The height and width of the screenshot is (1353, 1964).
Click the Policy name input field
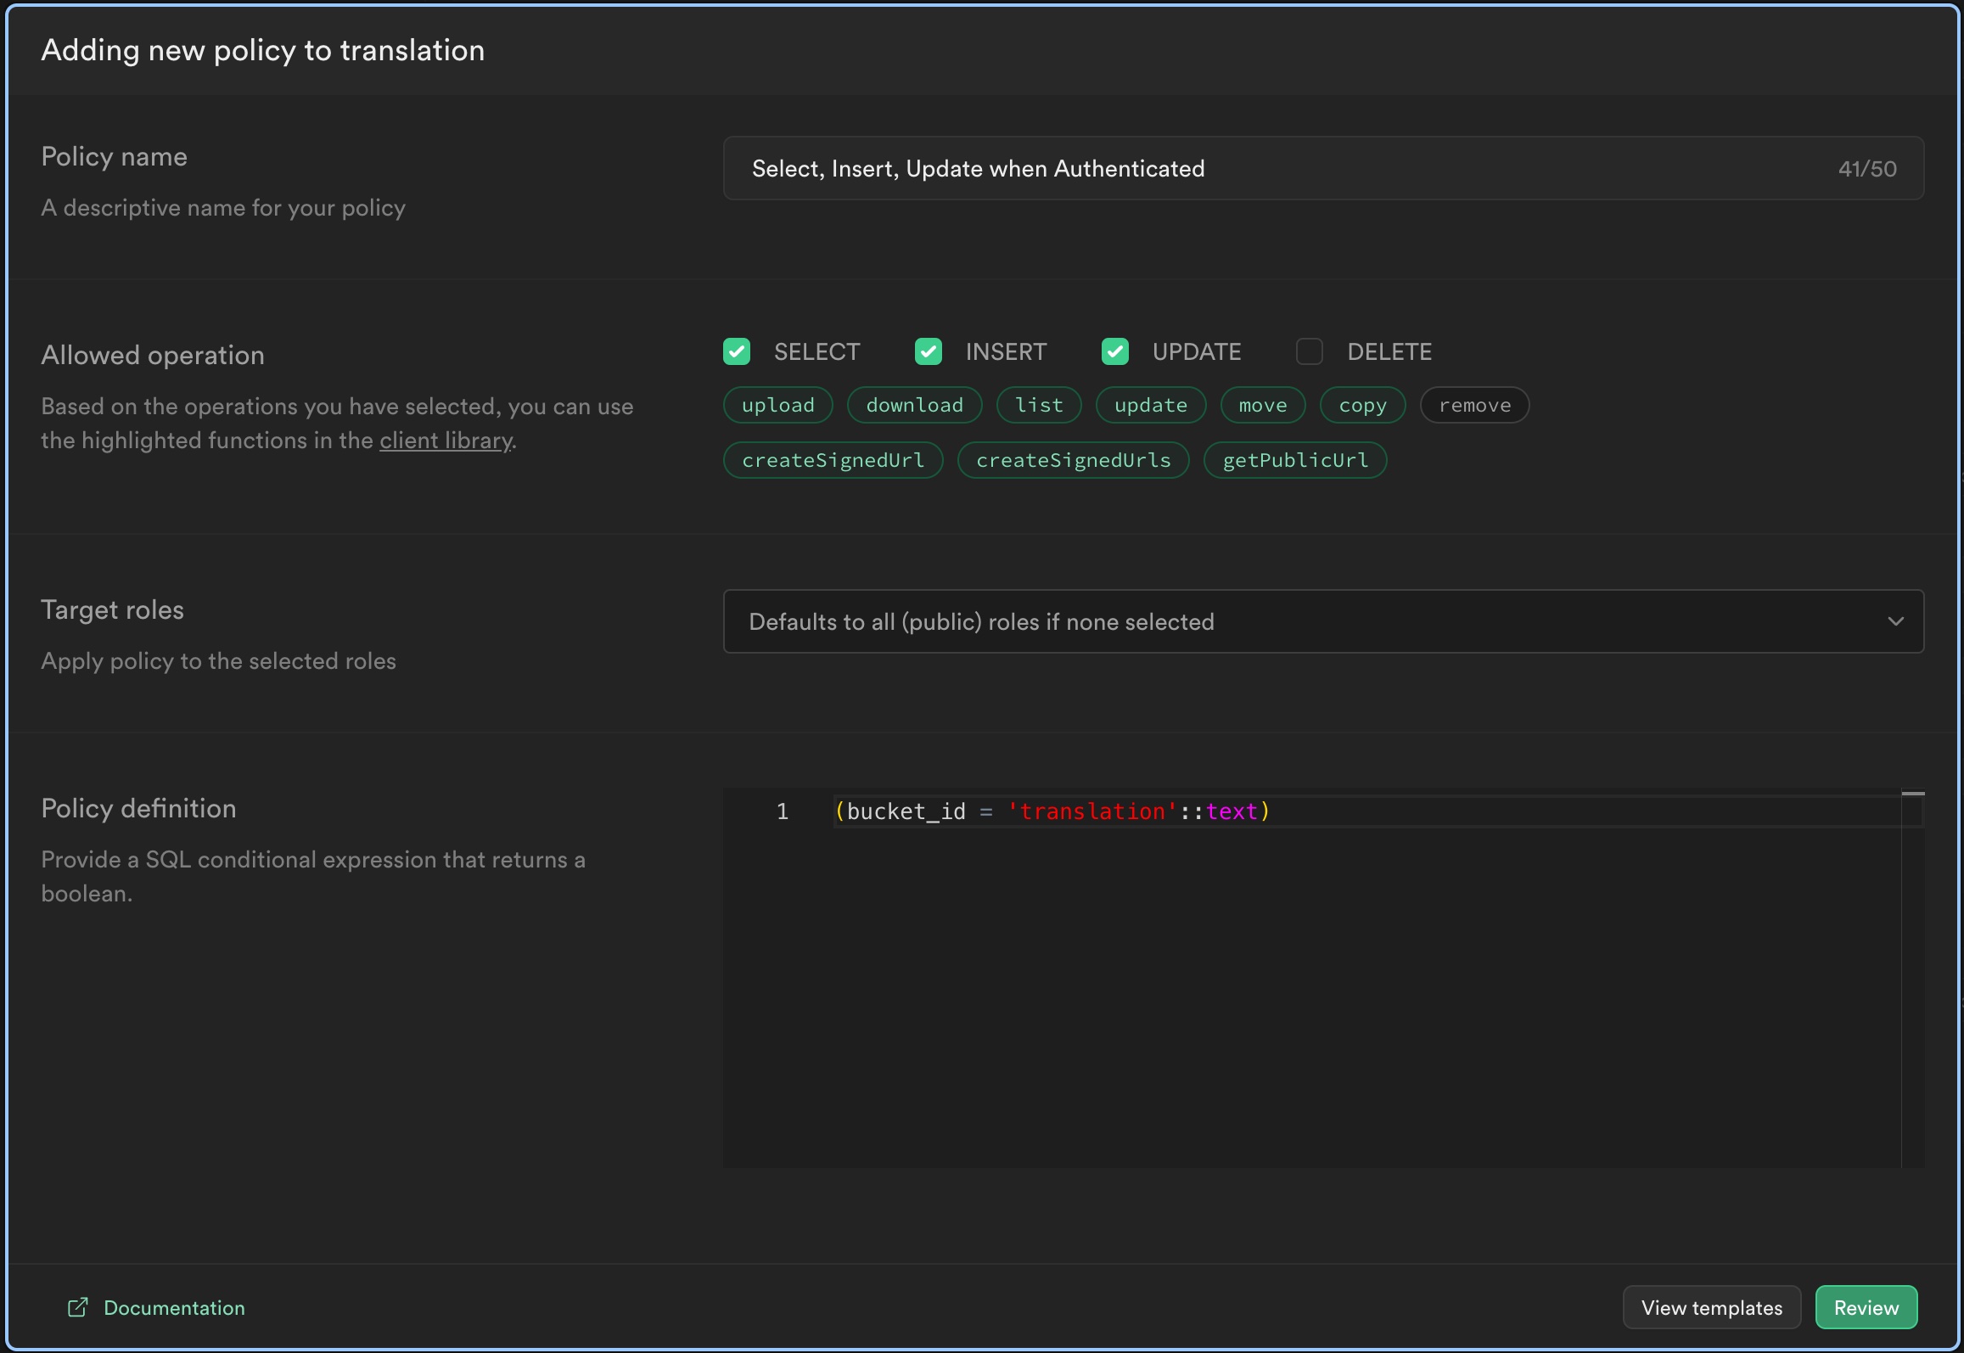1321,167
